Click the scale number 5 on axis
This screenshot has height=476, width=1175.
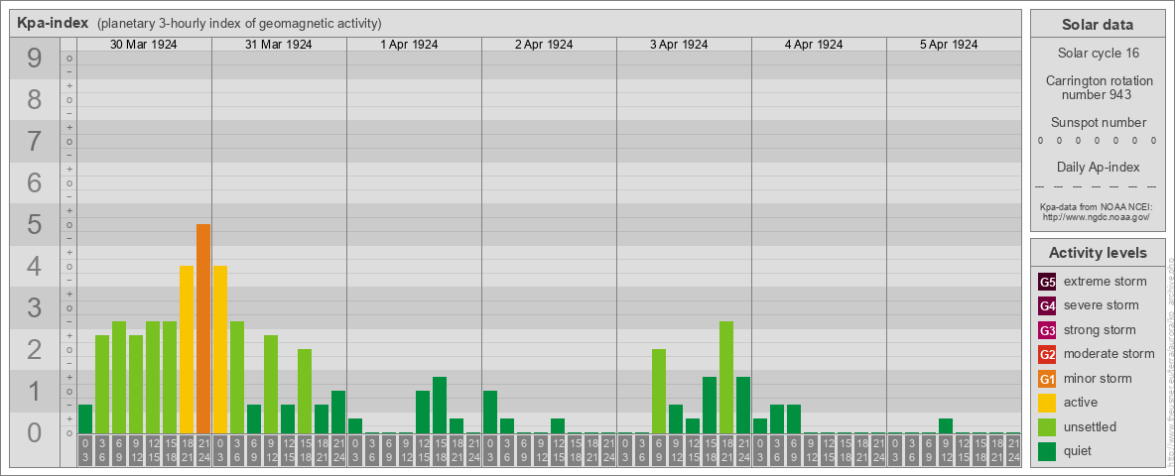pos(35,224)
